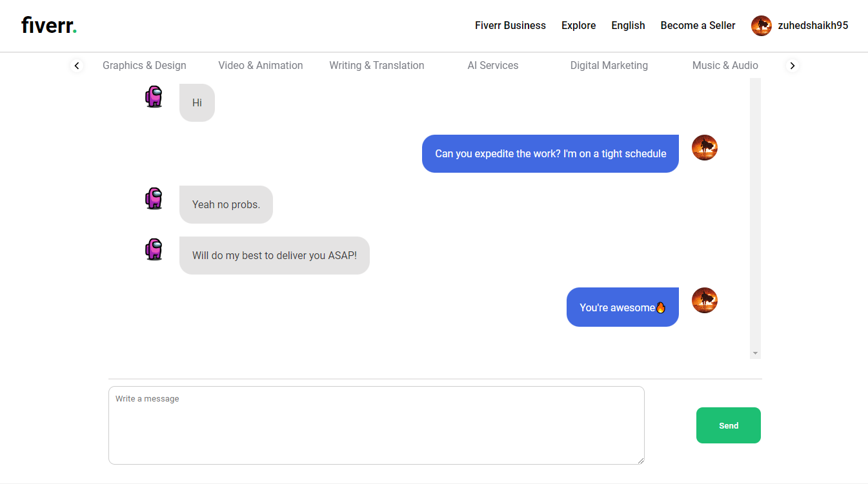
Task: Click sender avatar beside You're awesome message
Action: point(705,300)
